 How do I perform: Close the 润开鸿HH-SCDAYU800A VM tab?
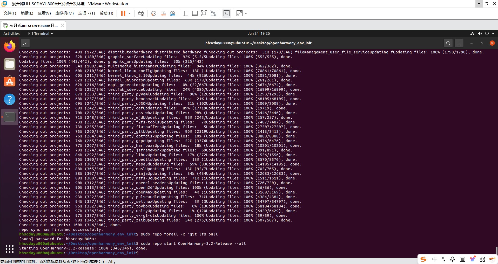coord(62,25)
